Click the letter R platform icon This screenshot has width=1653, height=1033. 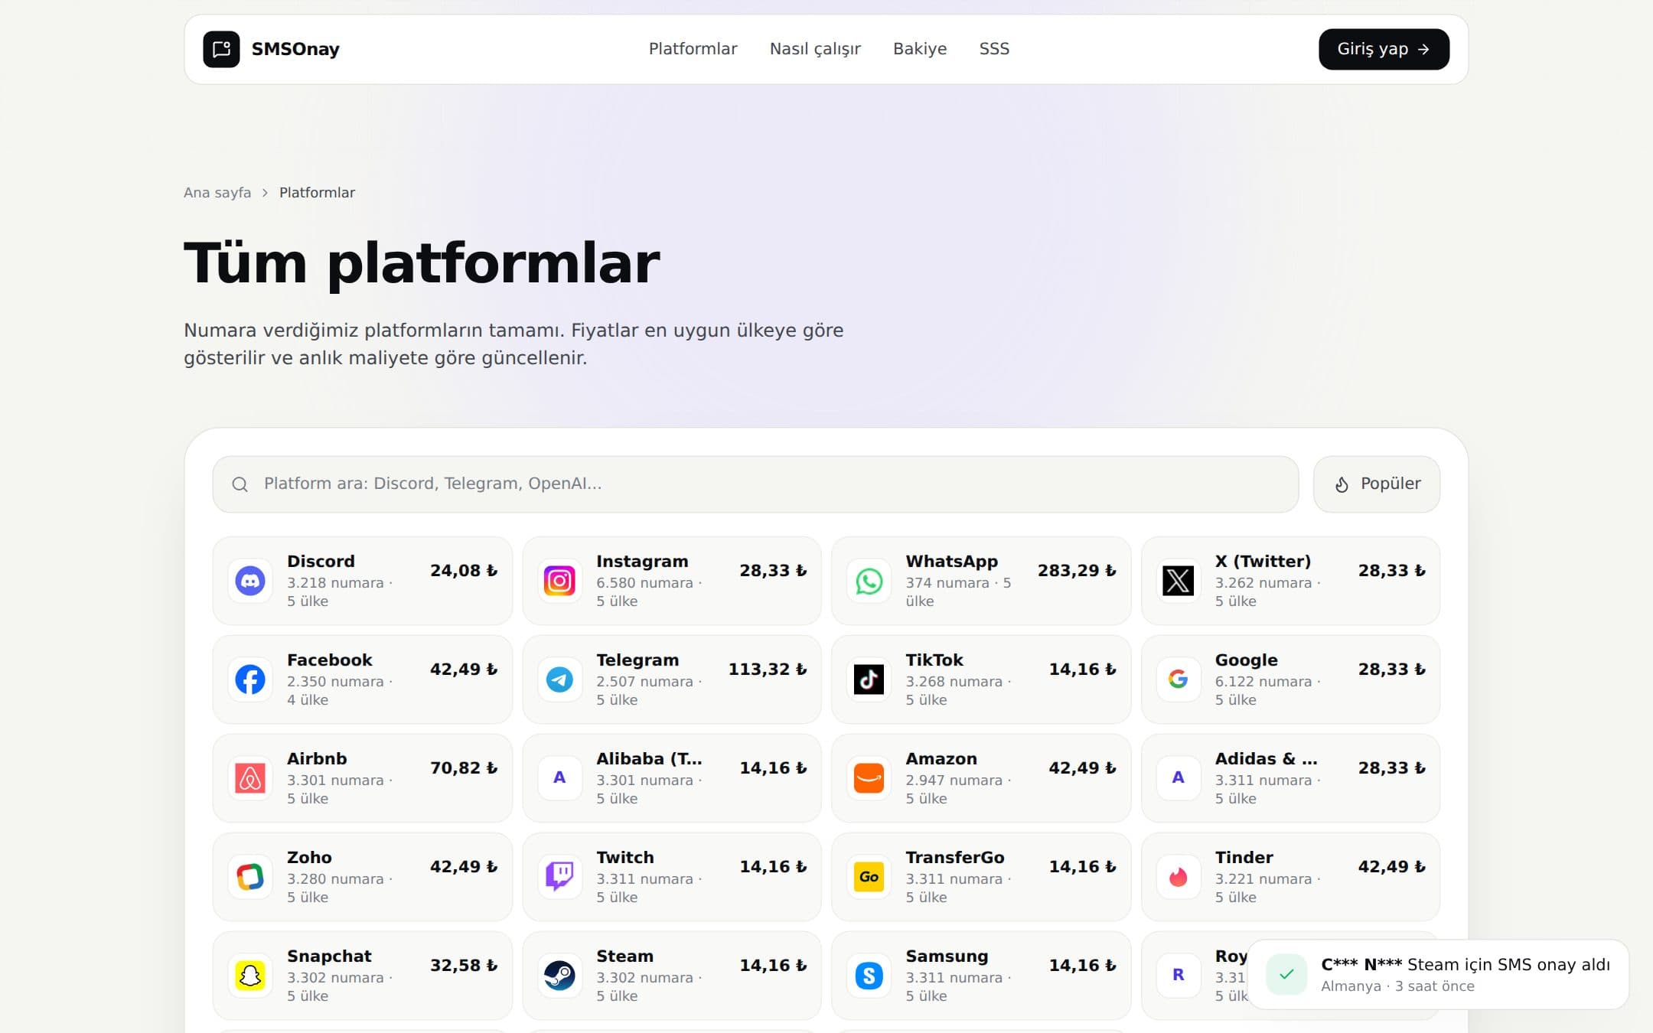(1178, 976)
